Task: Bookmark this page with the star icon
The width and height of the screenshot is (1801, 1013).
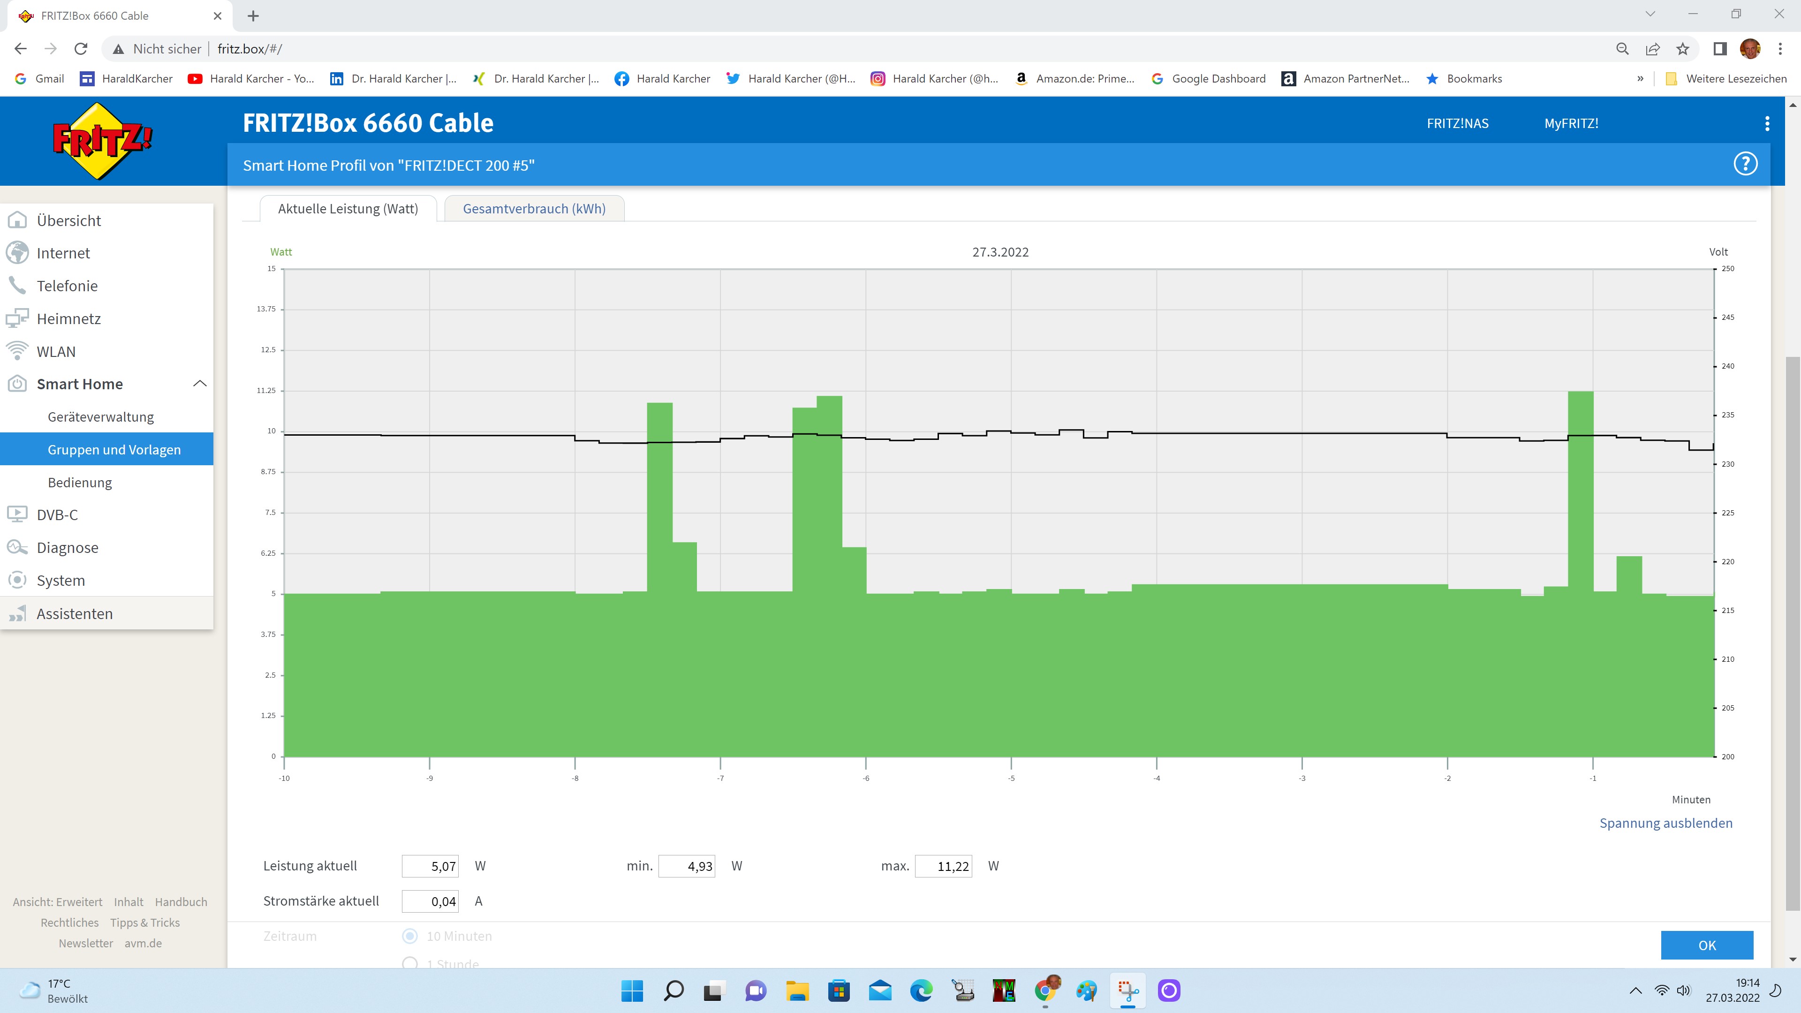Action: [x=1682, y=49]
